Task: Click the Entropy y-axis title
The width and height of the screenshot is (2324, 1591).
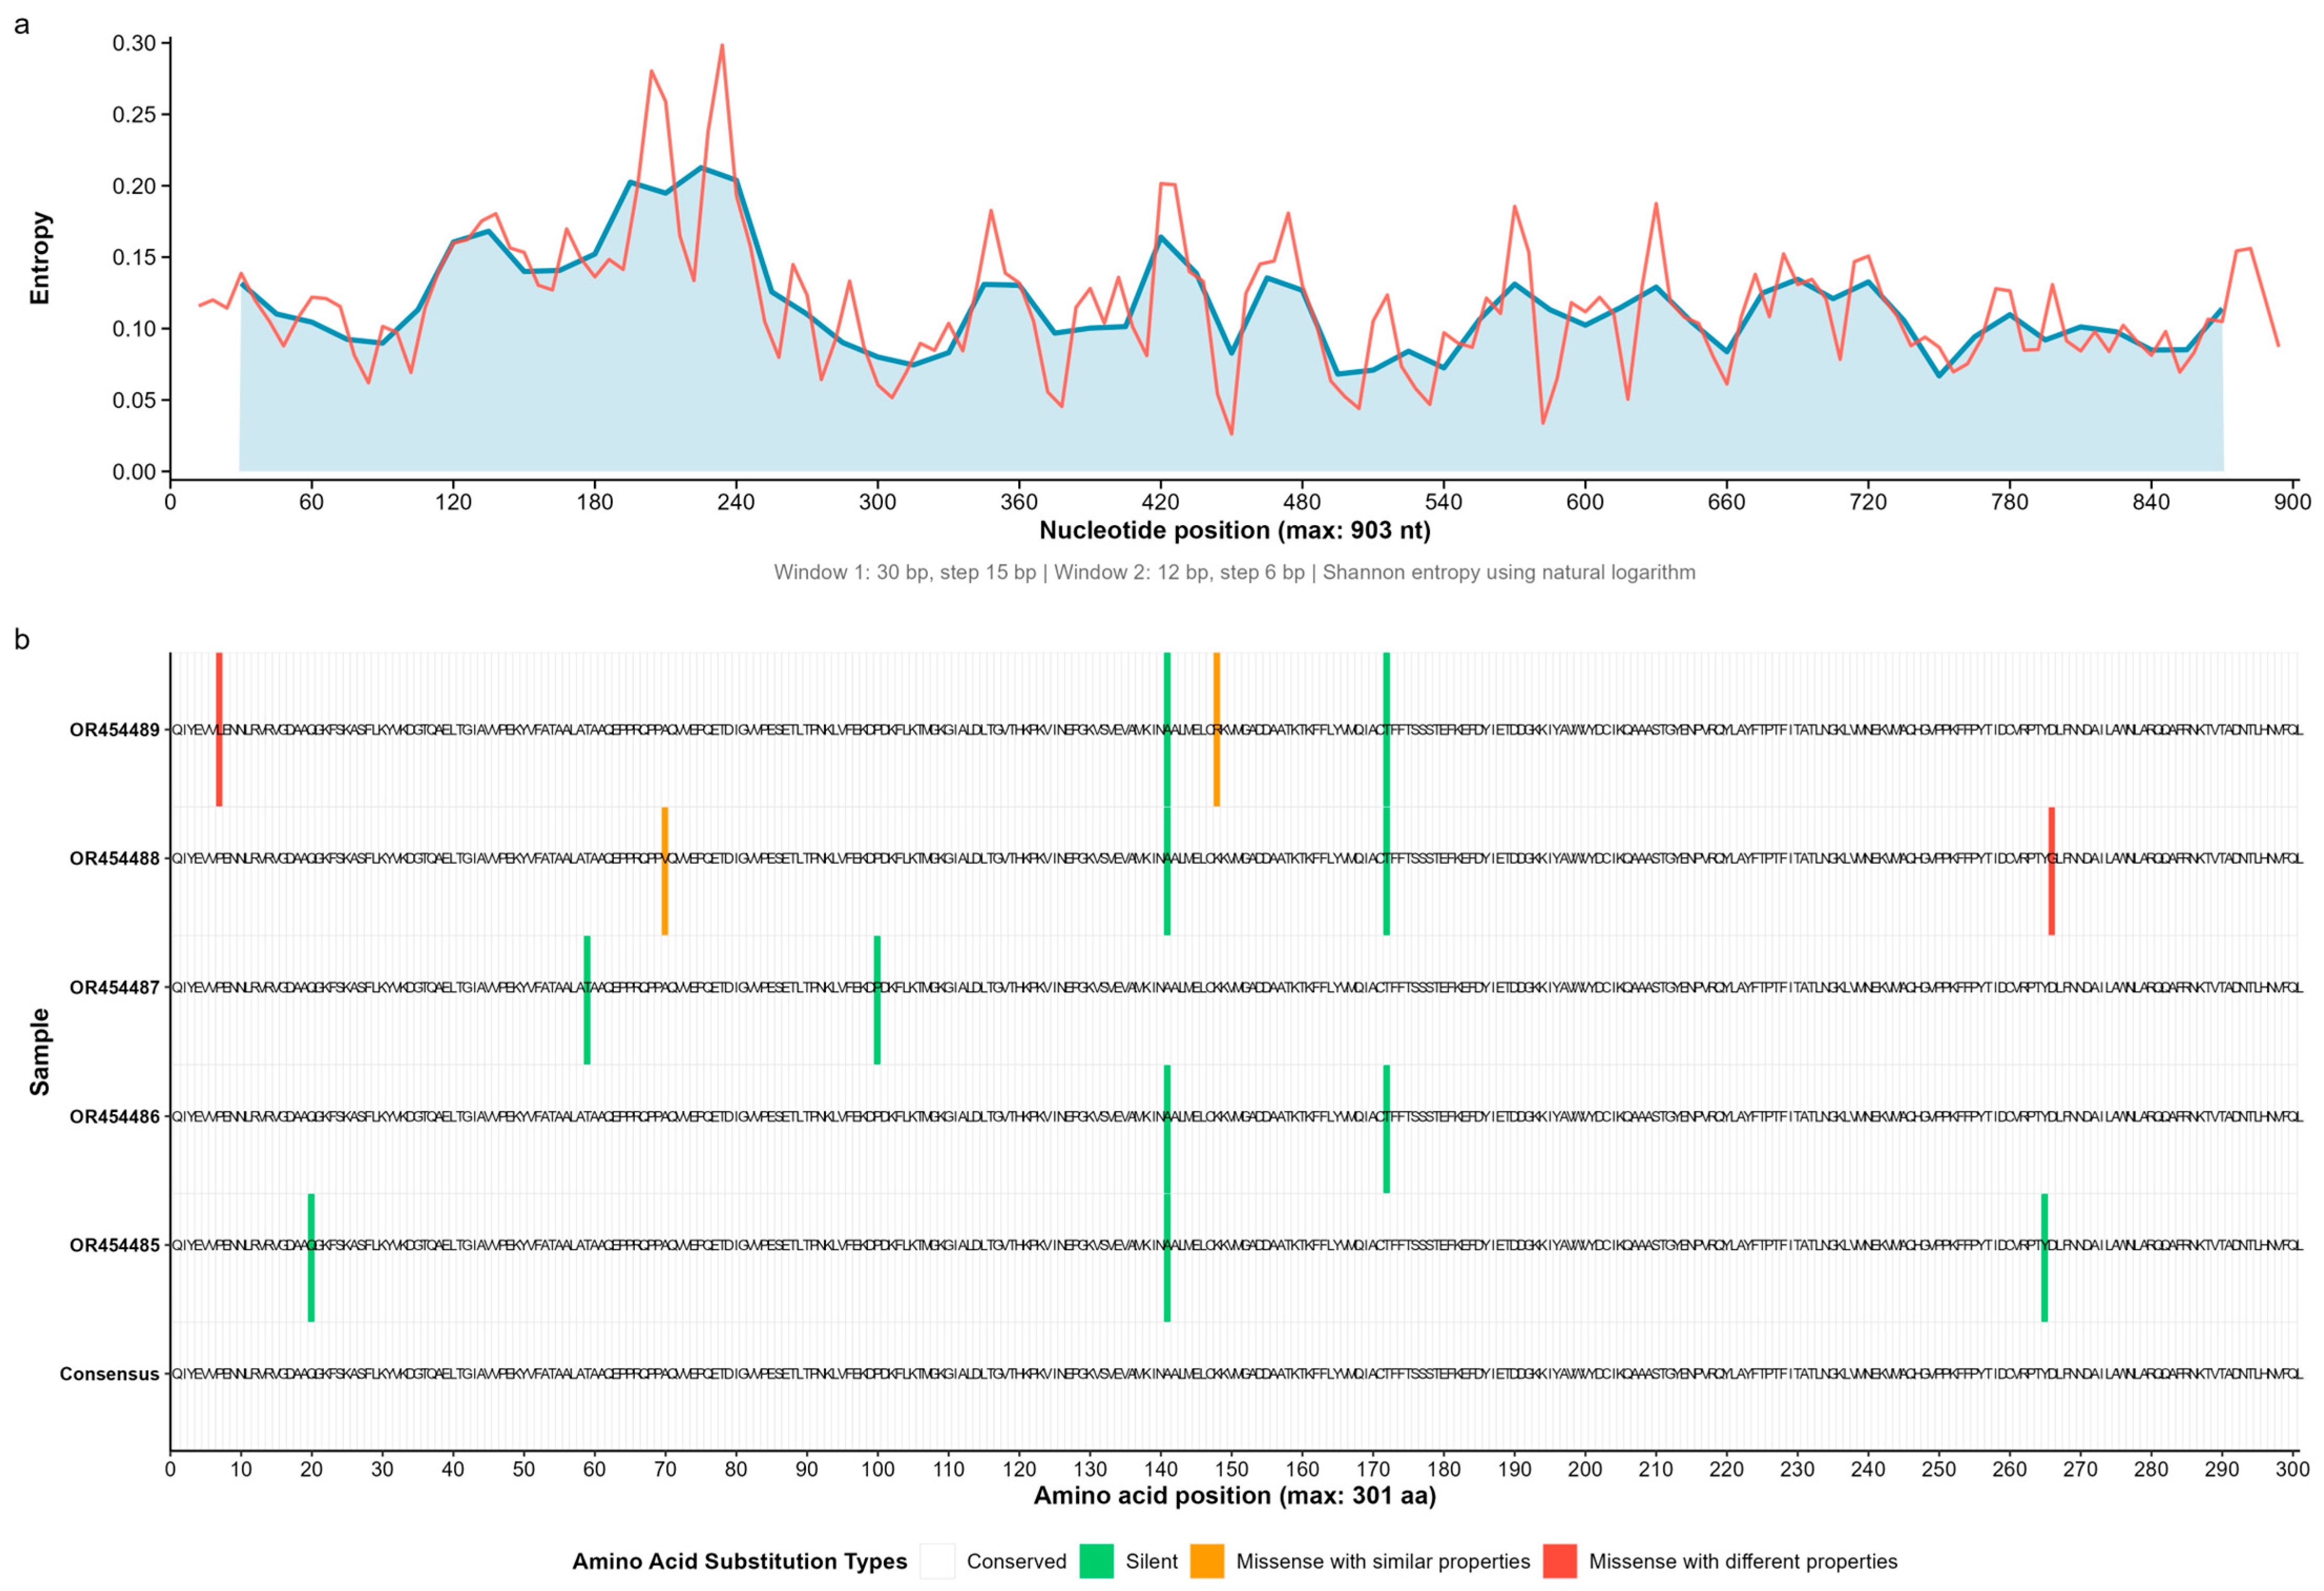Action: pos(40,257)
